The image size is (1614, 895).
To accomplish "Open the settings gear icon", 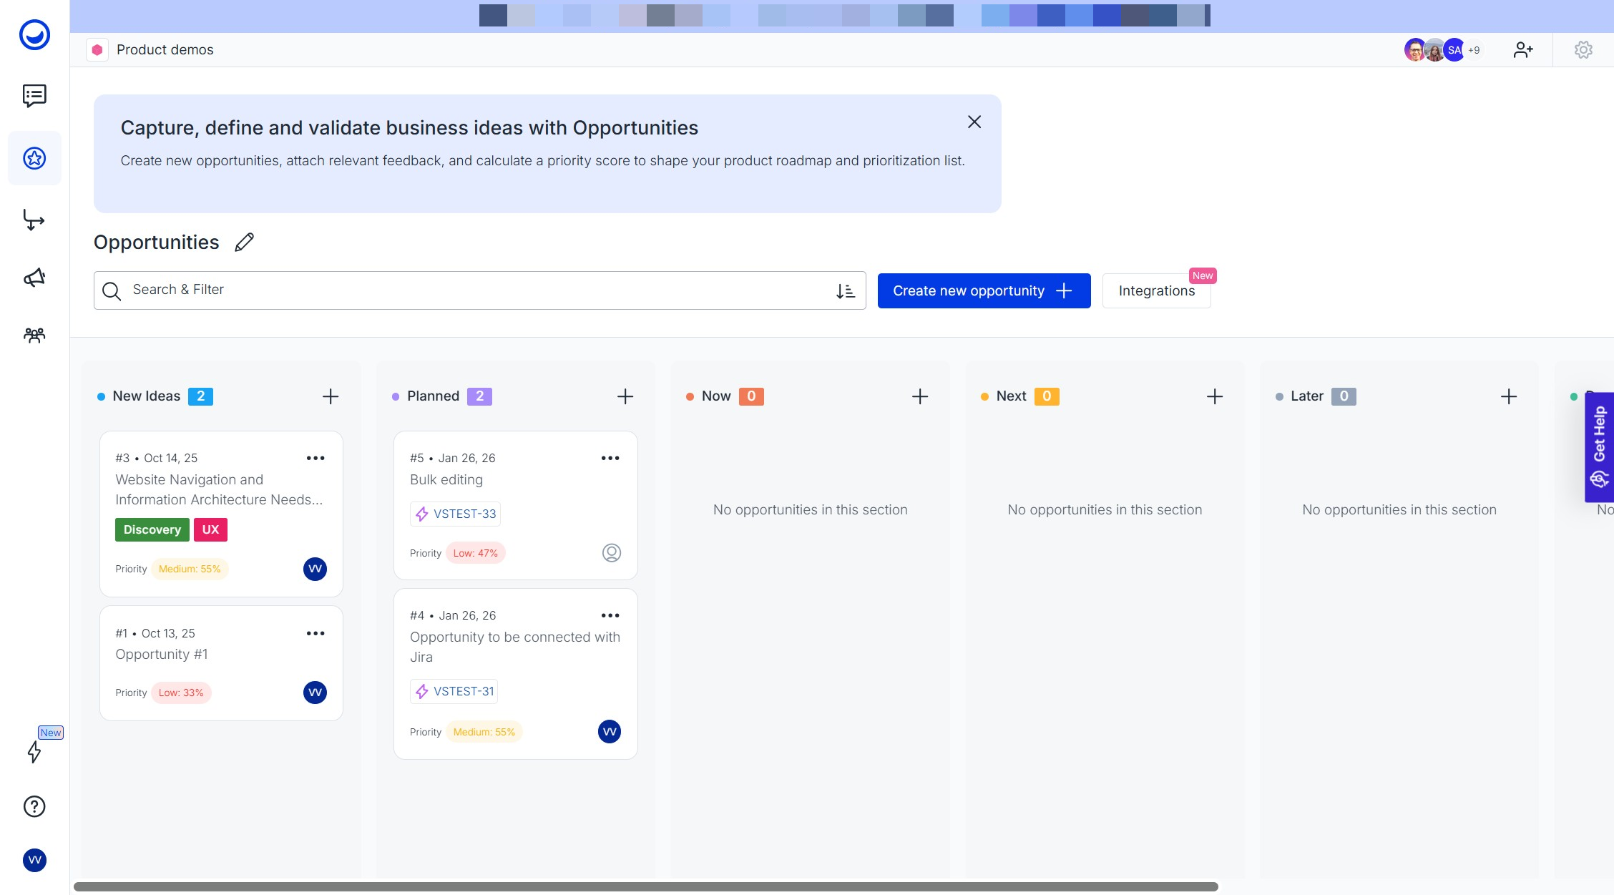I will (1583, 49).
